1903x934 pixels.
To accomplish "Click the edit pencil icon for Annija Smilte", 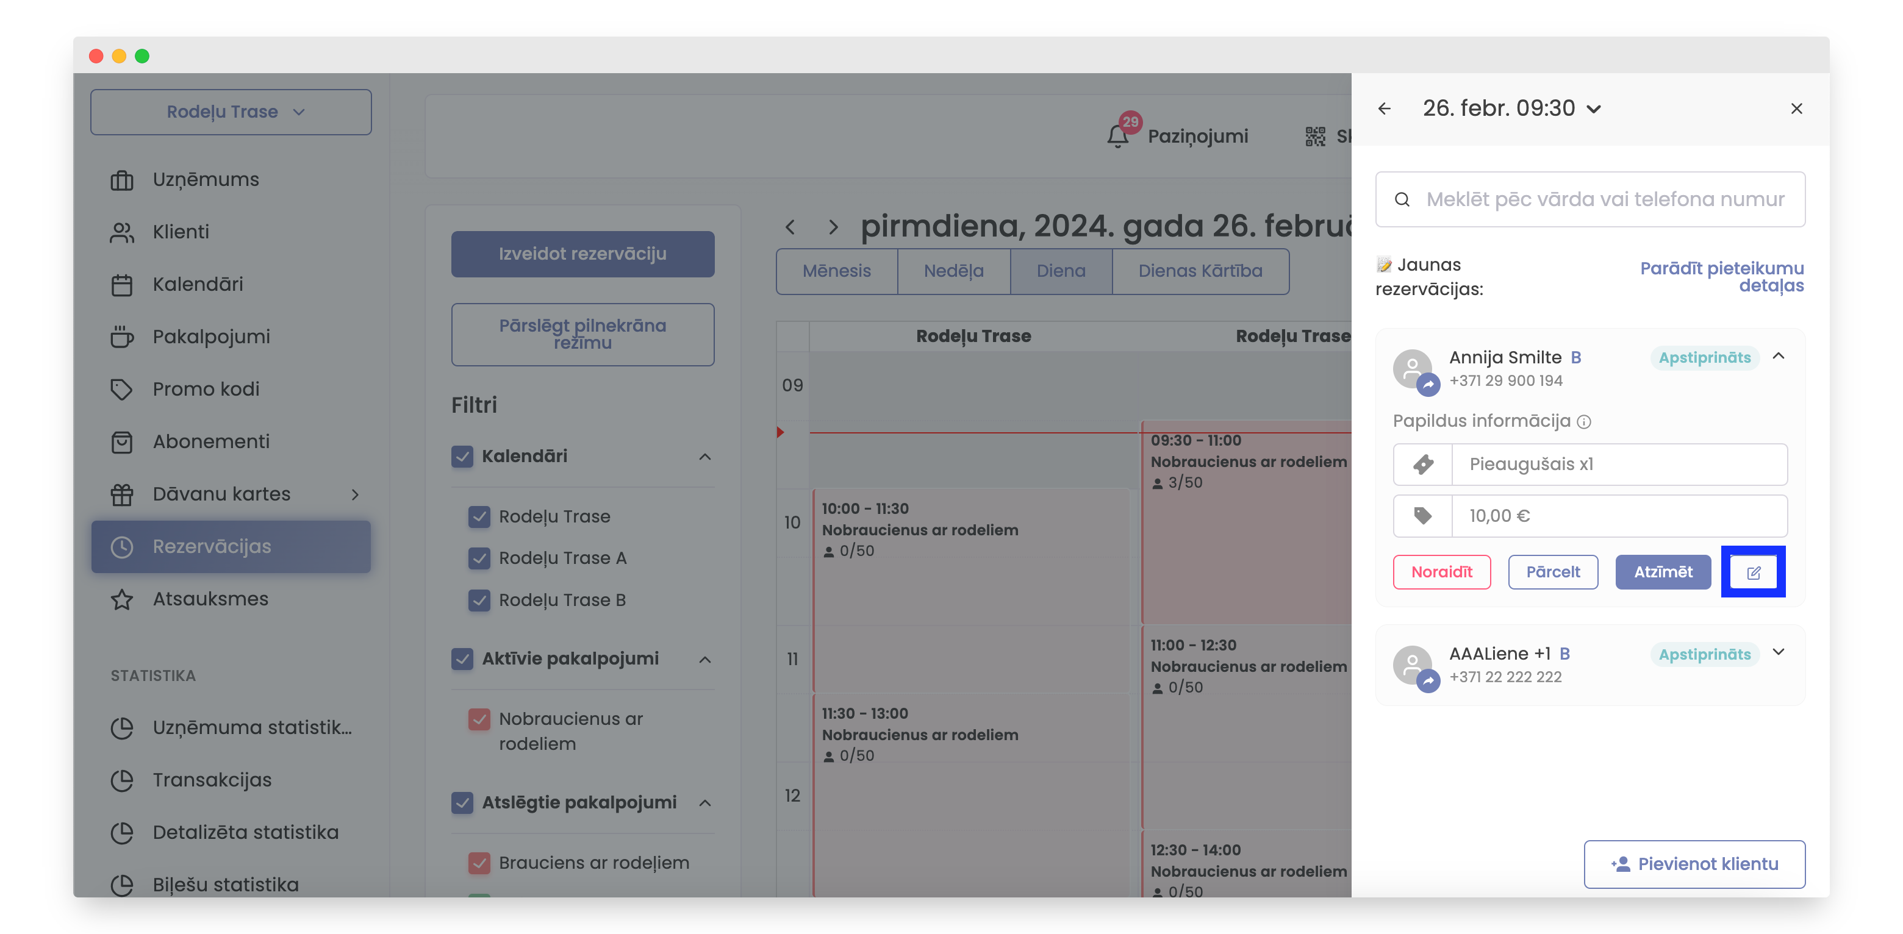I will pyautogui.click(x=1752, y=572).
